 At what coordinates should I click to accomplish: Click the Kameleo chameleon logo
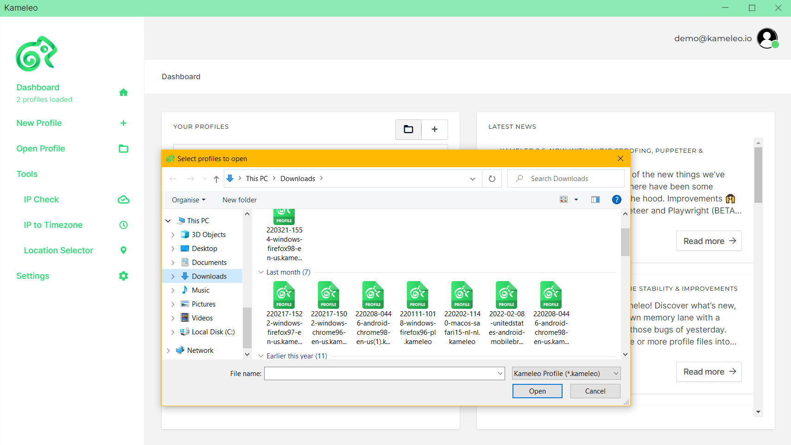(x=36, y=54)
